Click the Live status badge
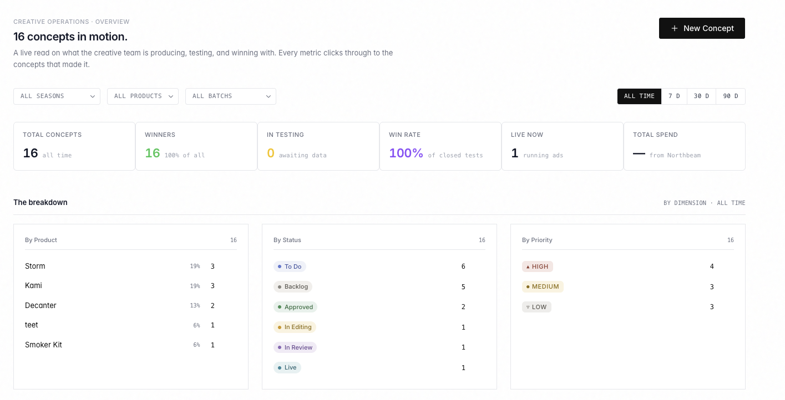 click(x=287, y=367)
